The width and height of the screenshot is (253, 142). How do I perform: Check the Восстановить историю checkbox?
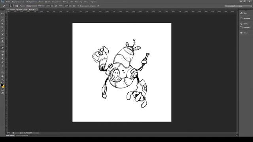coord(78,6)
